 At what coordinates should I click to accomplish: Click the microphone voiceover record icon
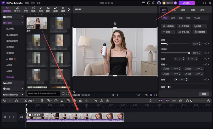tap(150, 101)
